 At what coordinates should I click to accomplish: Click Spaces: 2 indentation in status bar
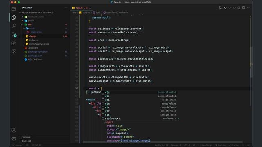click(x=176, y=145)
